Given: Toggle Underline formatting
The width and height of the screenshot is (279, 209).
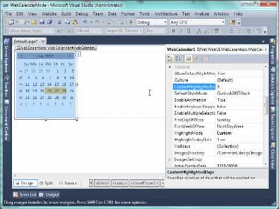Looking at the screenshot, I should tap(189, 31).
